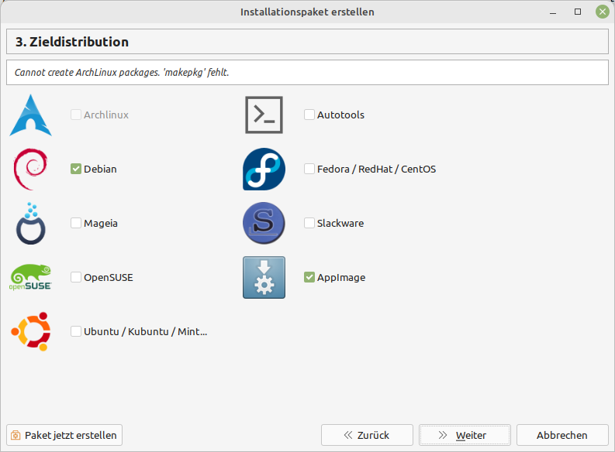Click the Slackware logo icon
615x452 pixels.
click(x=264, y=223)
